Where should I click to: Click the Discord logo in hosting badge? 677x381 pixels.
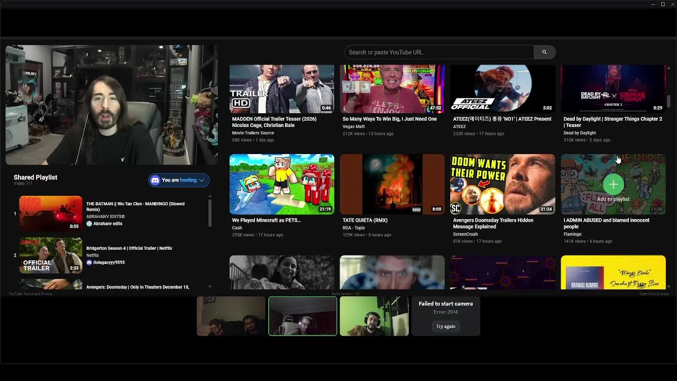coord(155,180)
